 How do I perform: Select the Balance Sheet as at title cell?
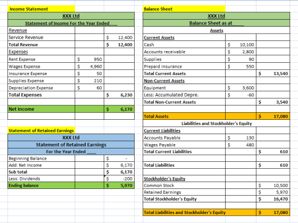click(x=217, y=23)
